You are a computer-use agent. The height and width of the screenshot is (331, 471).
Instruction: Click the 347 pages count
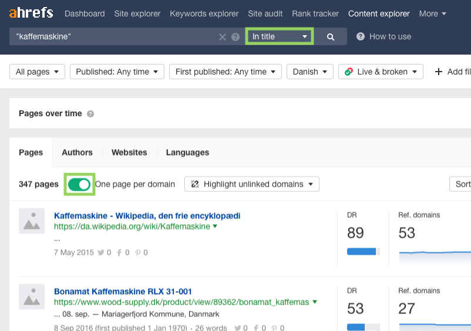(x=38, y=184)
